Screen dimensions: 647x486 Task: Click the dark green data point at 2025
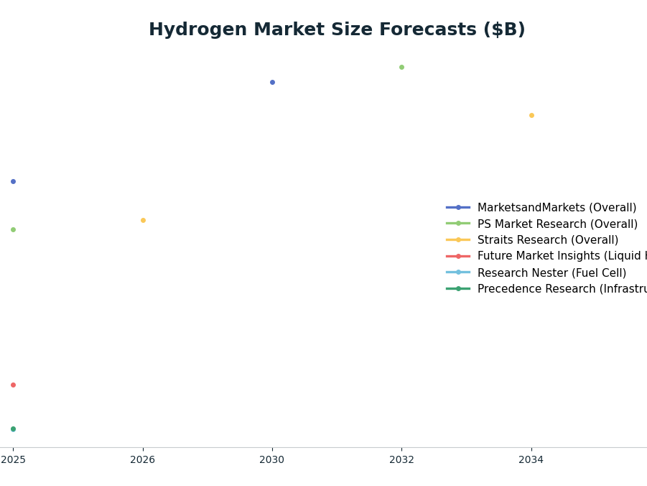(x=13, y=429)
